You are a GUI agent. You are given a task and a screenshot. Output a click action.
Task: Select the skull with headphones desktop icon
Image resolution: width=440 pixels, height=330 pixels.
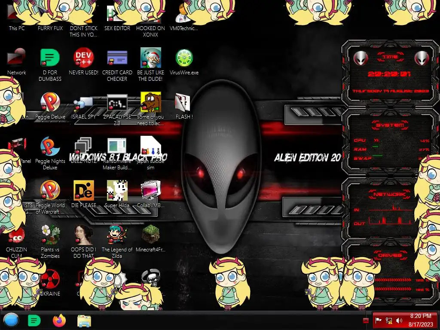point(151,277)
